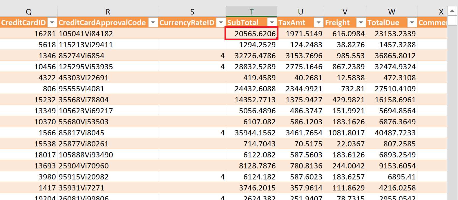
Task: Select the TotalDue cell 4216.0258
Action: point(392,188)
